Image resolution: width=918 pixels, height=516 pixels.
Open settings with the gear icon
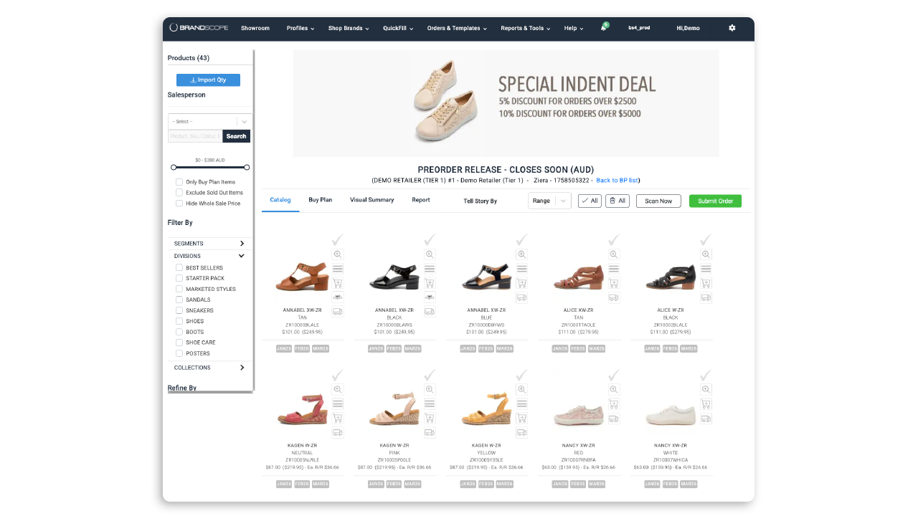(x=732, y=27)
